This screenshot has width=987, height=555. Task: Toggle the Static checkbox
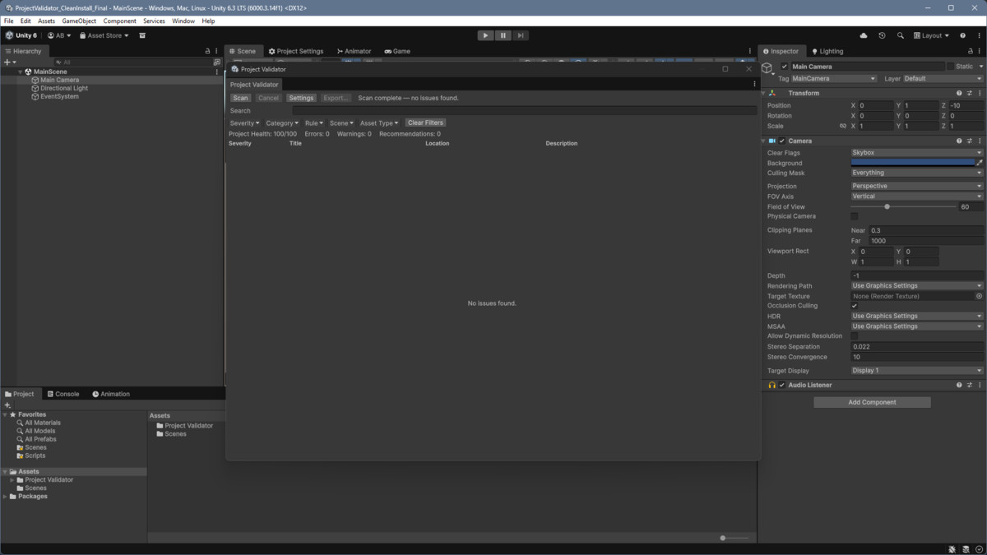[x=950, y=67]
